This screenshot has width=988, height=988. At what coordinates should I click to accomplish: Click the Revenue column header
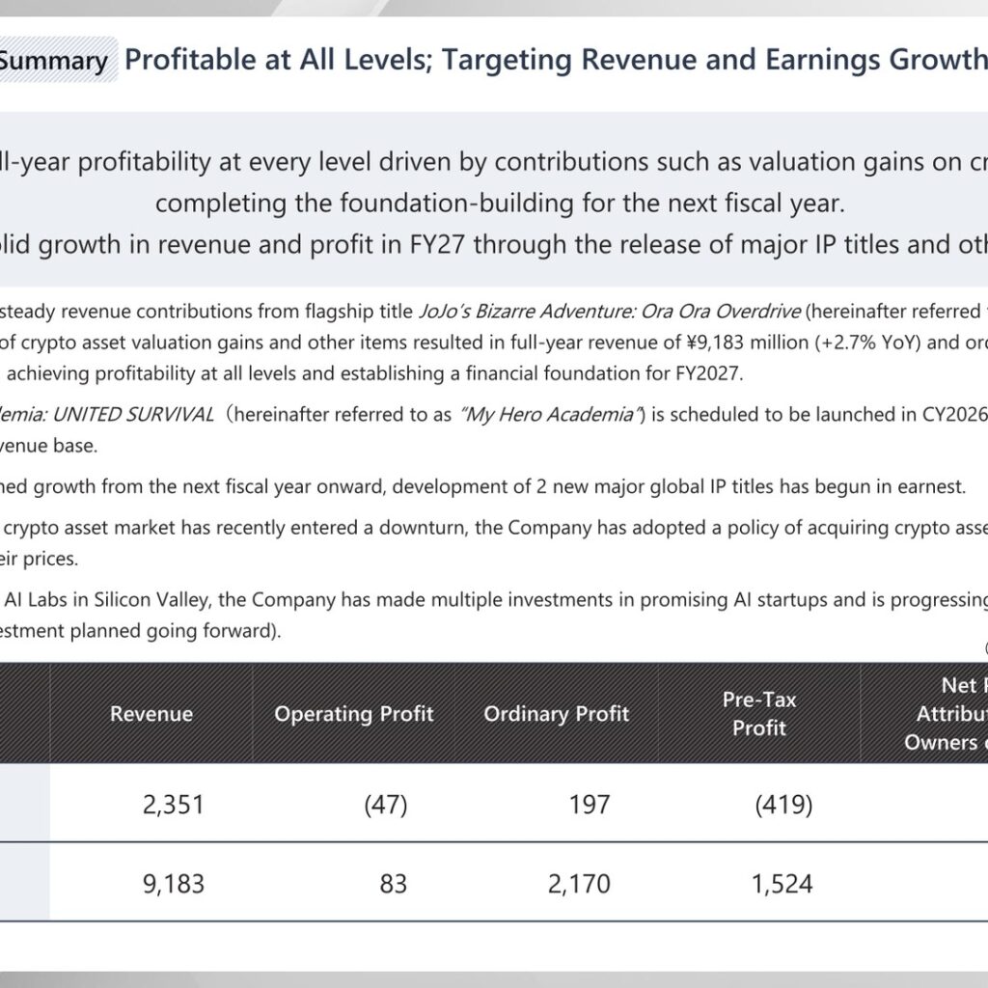tap(151, 713)
